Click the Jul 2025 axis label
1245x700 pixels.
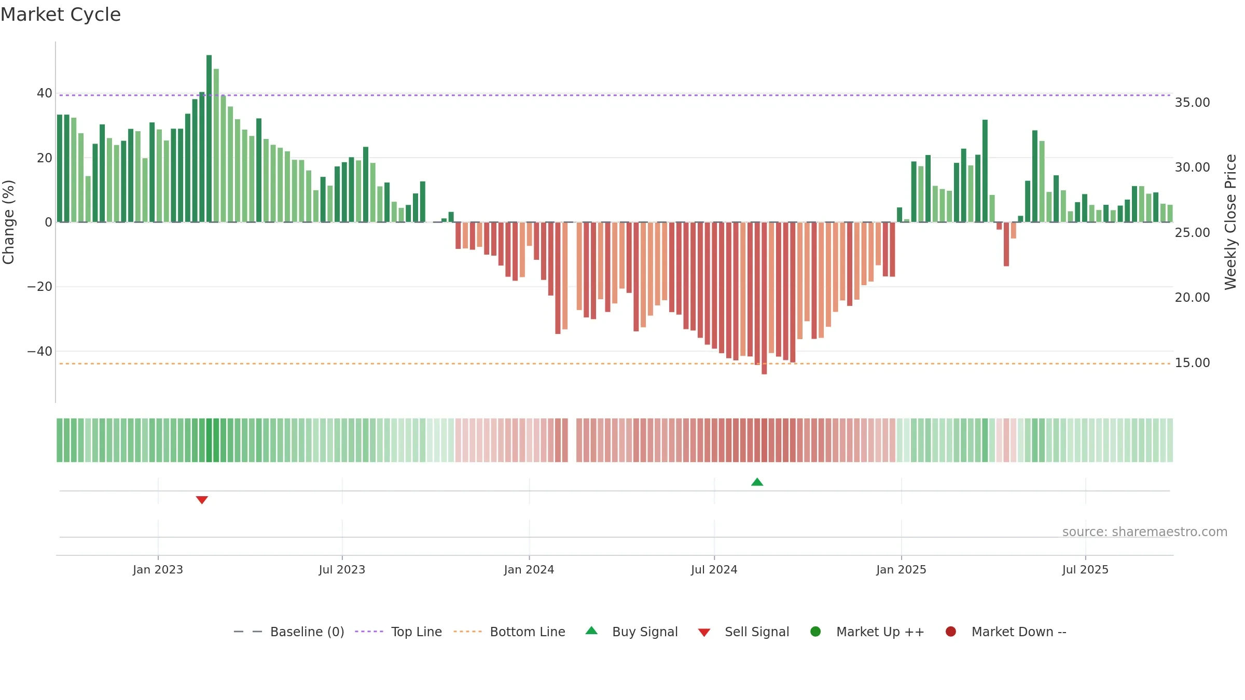click(x=1085, y=569)
